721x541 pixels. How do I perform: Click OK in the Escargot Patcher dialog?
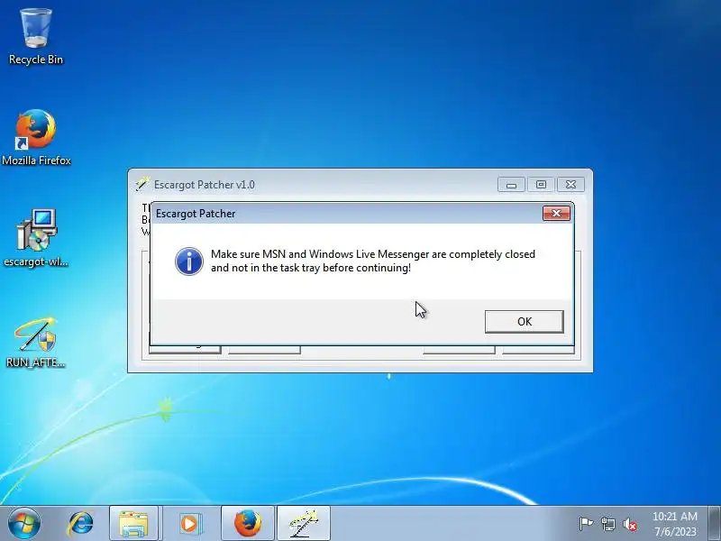pos(525,321)
